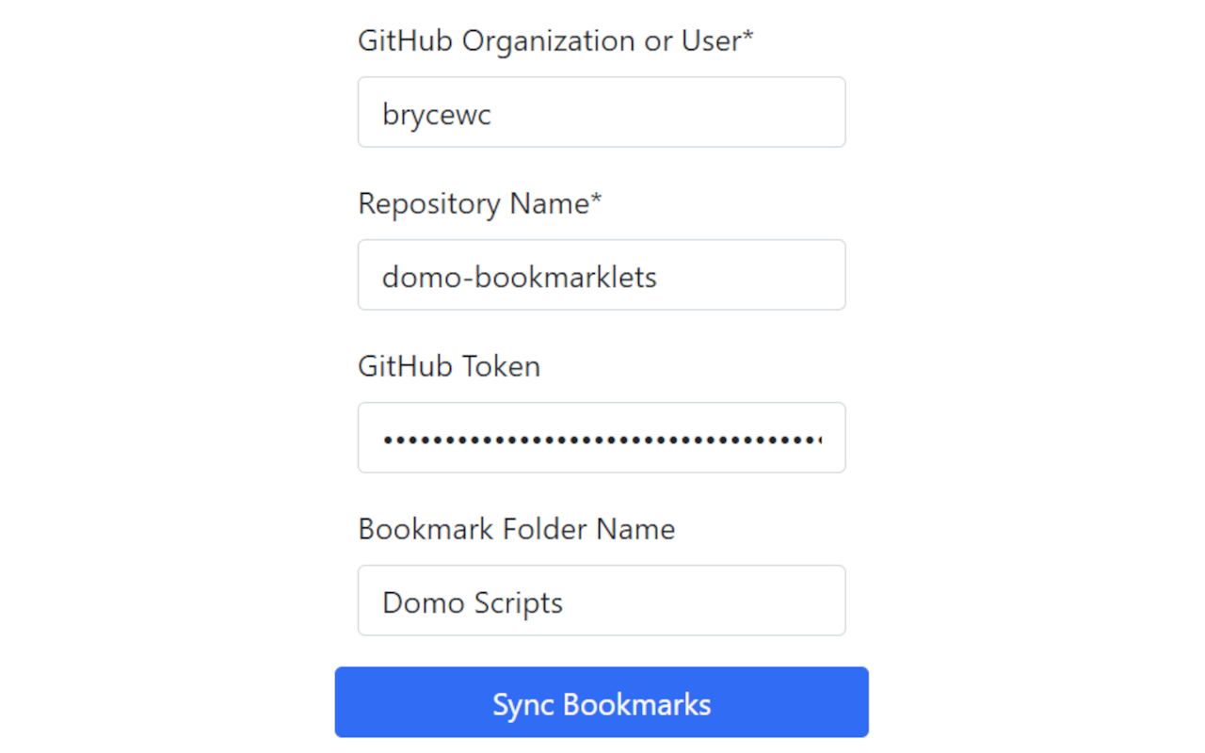Viewport: 1205px width, 753px height.
Task: Click empty space after 'domo-bookmarklets' in its field
Action: tap(753, 275)
